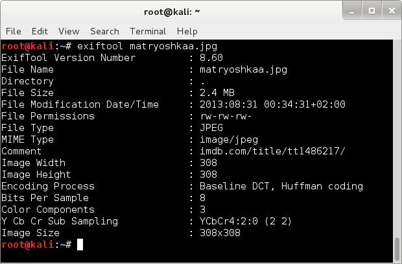Click the Baseline DCT, Huffman coding text
This screenshot has width=402, height=264.
[281, 186]
